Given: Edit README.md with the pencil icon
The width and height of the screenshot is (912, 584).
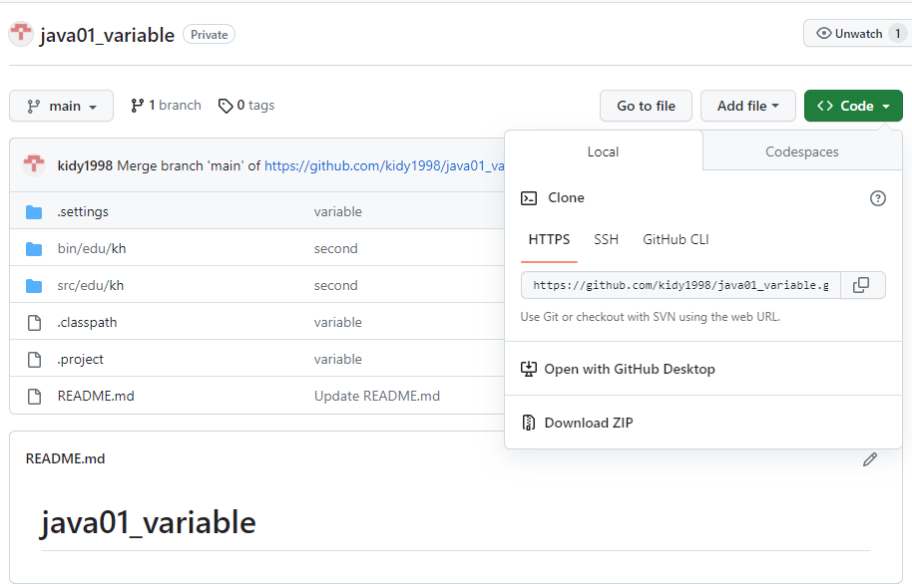Looking at the screenshot, I should tap(870, 459).
